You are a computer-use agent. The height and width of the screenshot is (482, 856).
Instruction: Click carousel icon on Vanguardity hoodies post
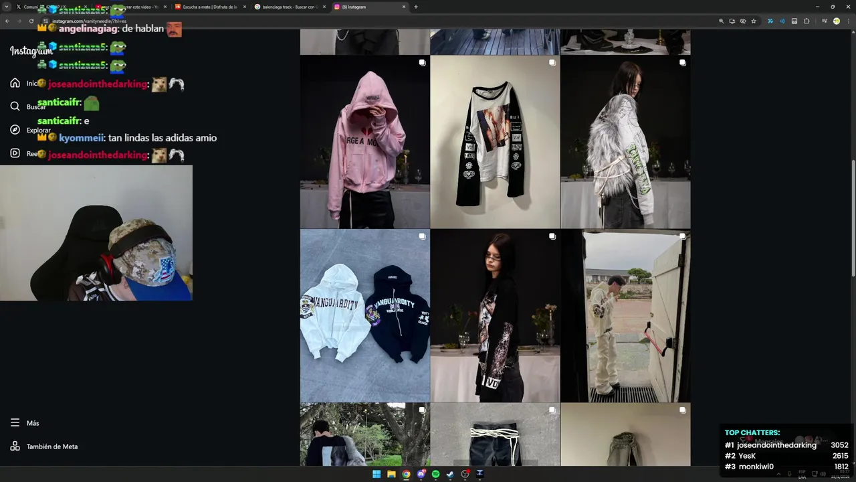tap(422, 236)
